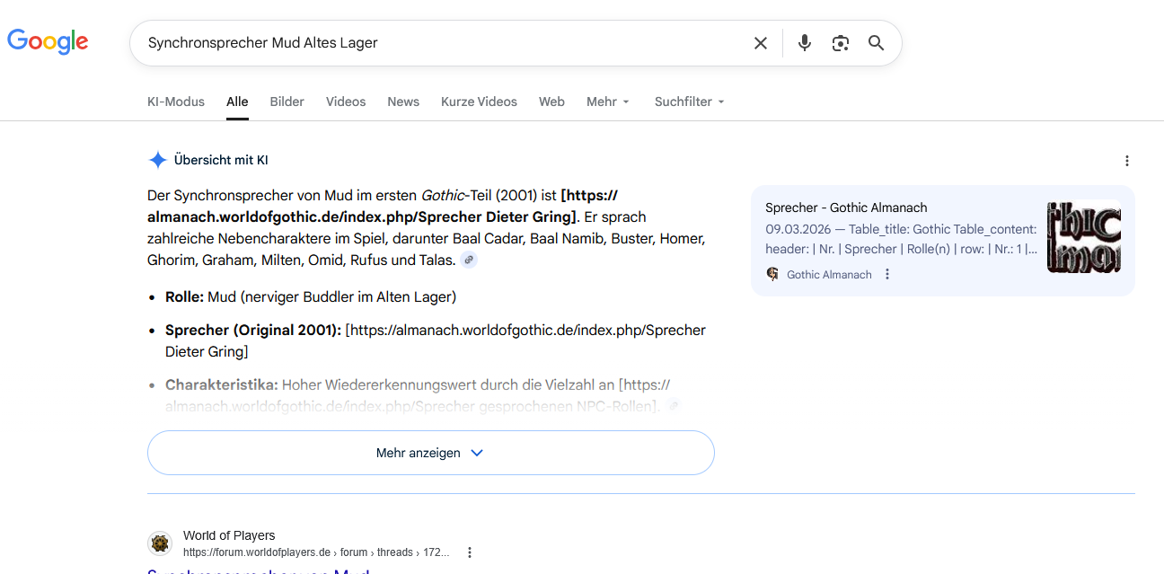The width and height of the screenshot is (1164, 574).
Task: Click Gothic Almanach source name in card
Action: coord(829,275)
